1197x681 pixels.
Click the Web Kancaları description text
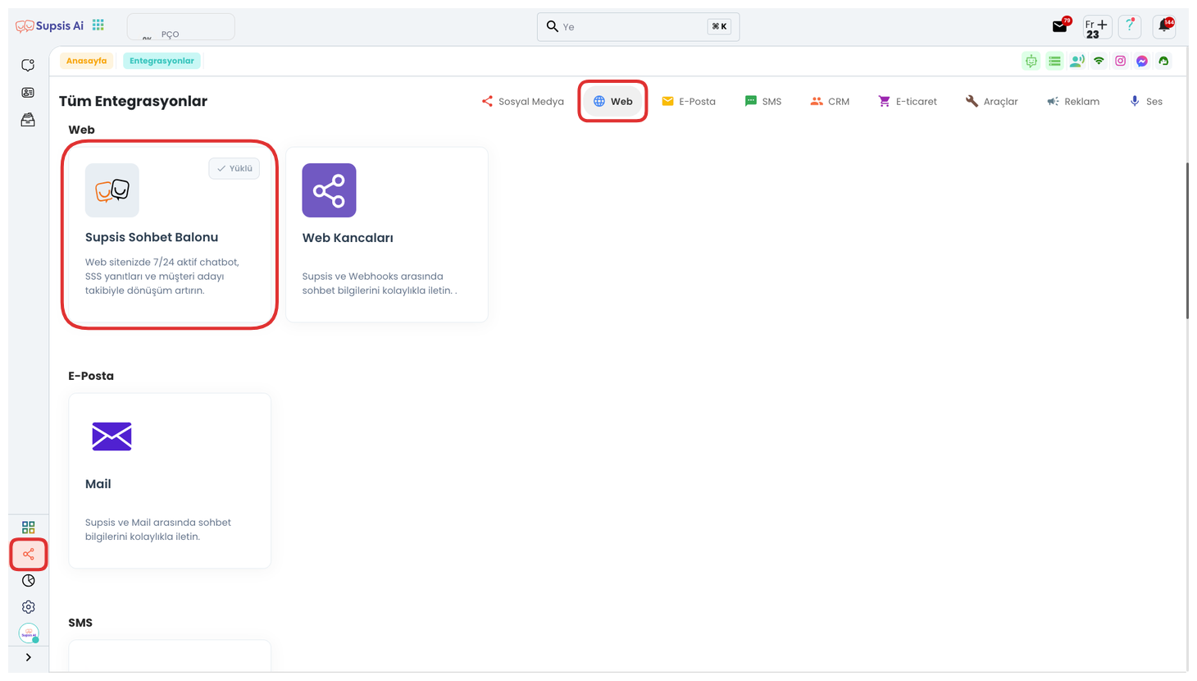(380, 283)
